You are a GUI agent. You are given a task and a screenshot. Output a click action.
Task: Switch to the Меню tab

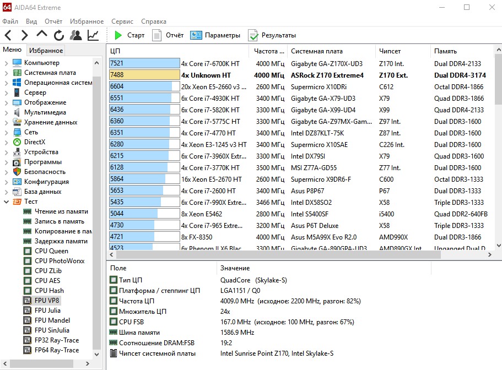(x=12, y=50)
